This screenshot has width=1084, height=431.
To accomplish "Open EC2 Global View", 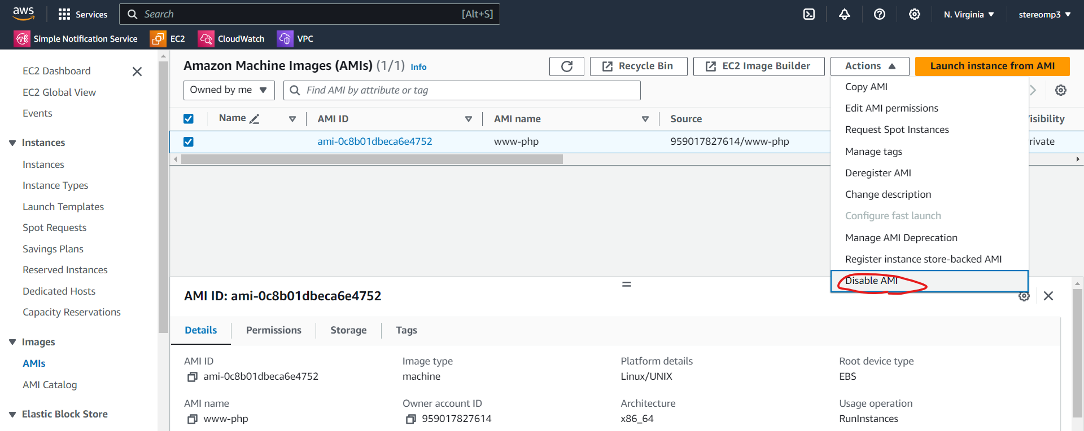I will click(59, 92).
